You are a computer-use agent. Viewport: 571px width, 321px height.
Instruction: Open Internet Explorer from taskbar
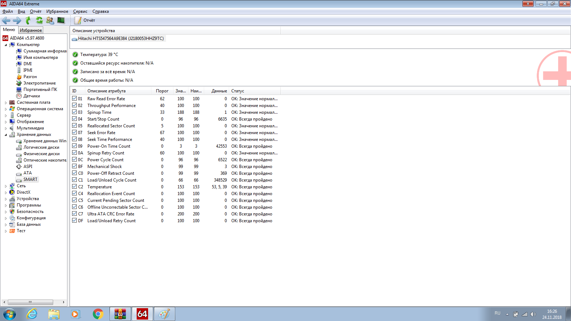[32, 314]
